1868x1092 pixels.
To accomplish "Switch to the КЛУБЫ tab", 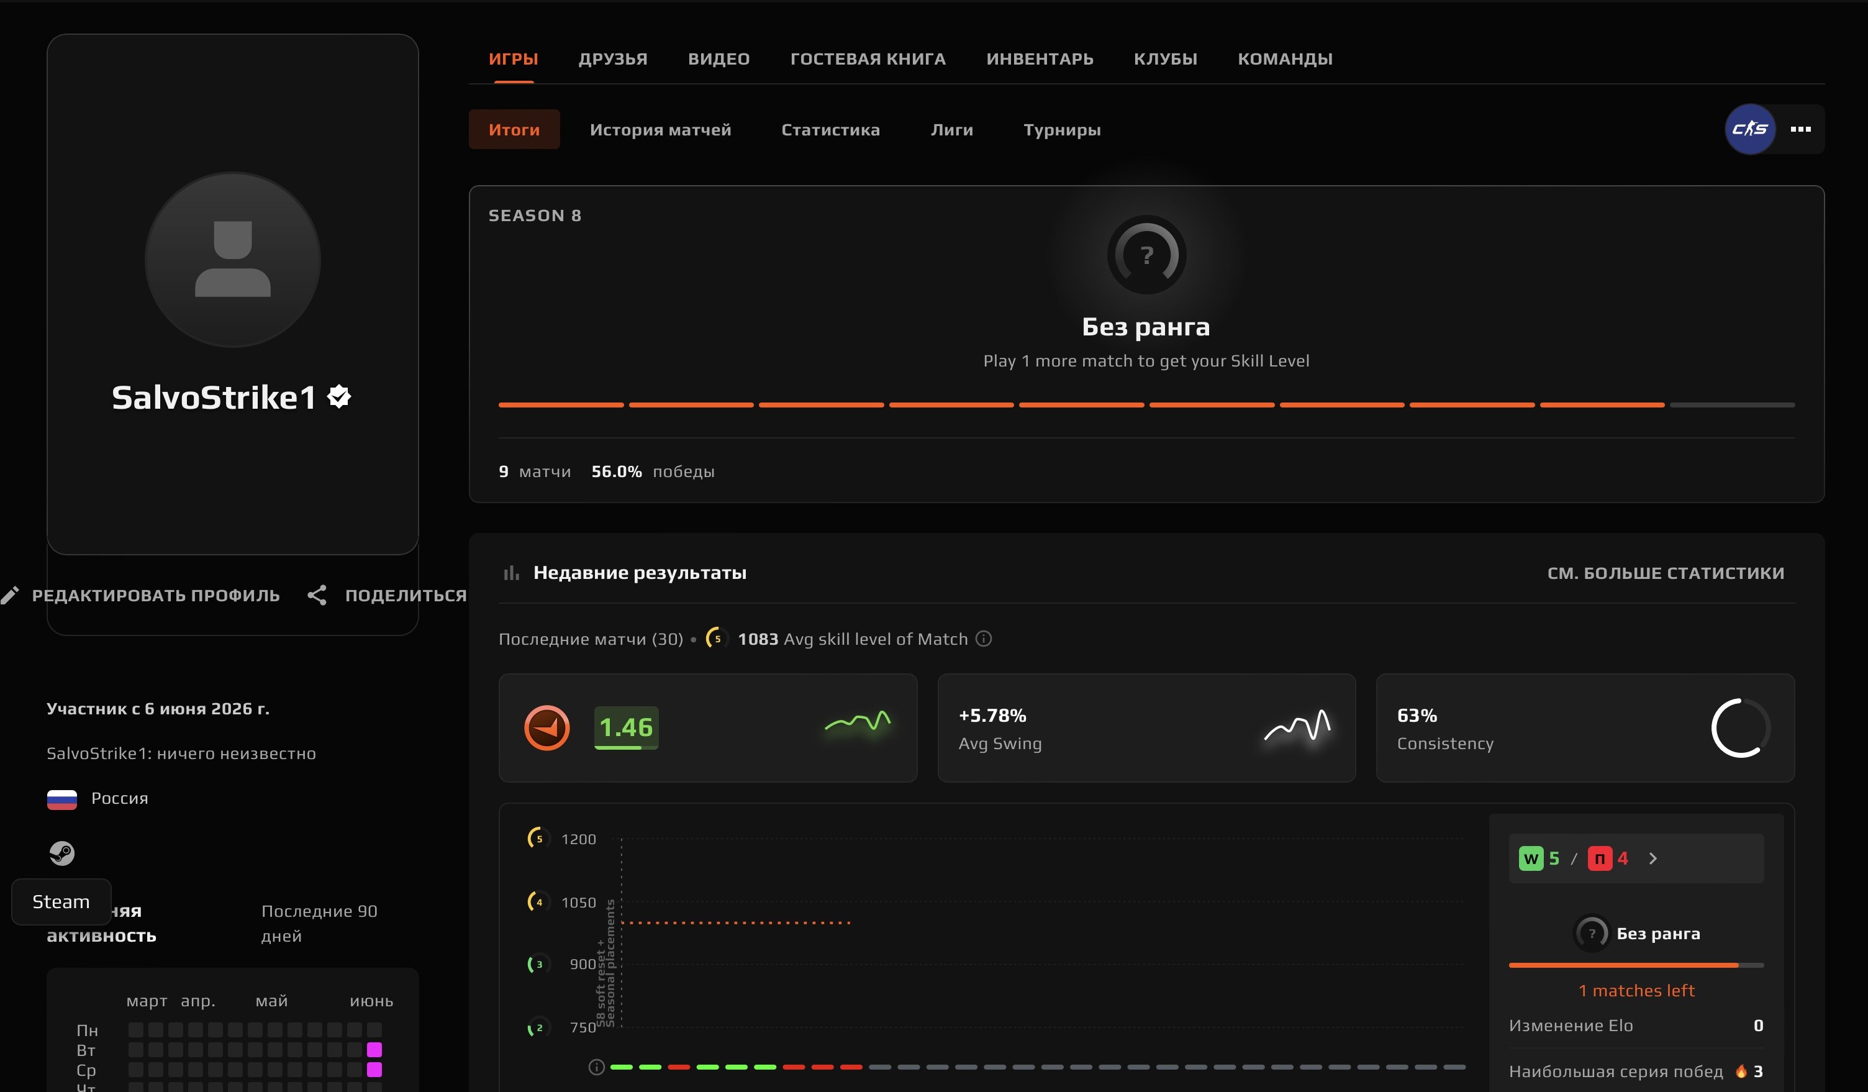I will [x=1165, y=58].
